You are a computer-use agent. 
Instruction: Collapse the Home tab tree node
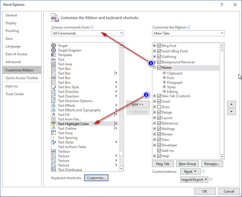tap(155, 68)
